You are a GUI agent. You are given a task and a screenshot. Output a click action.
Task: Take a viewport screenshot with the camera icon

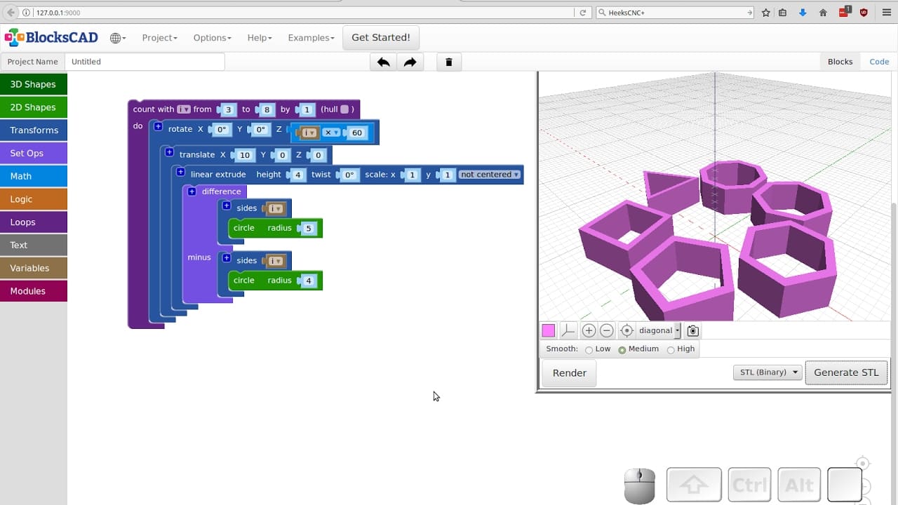[x=692, y=330]
